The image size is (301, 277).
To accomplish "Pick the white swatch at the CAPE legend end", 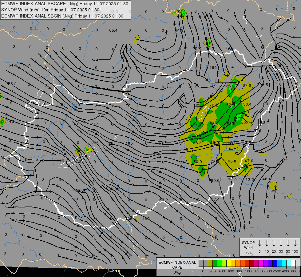I will pyautogui.click(x=293, y=263).
